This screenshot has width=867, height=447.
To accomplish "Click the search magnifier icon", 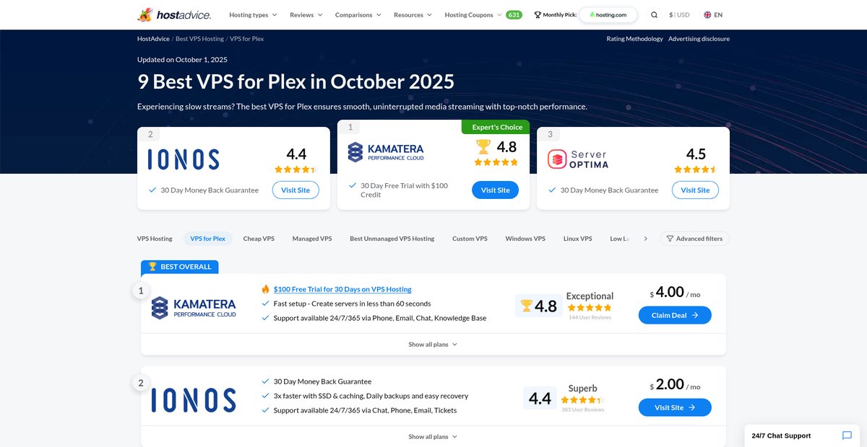I will pyautogui.click(x=655, y=14).
